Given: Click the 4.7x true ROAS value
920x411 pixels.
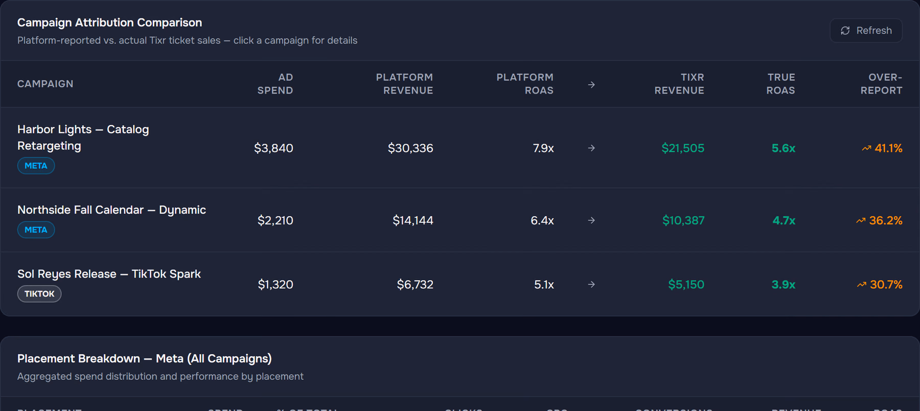Looking at the screenshot, I should (x=784, y=220).
